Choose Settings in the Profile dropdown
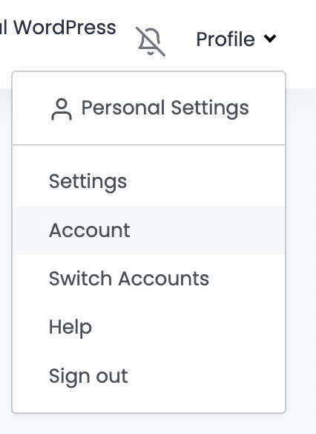 [x=149, y=181]
